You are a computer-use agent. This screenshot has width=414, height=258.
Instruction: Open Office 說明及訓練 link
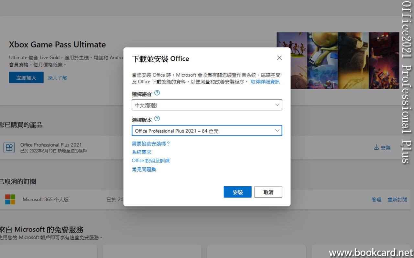click(x=151, y=161)
